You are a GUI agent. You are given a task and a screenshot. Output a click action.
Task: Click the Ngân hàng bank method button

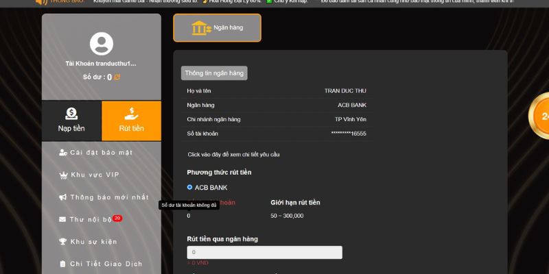pyautogui.click(x=217, y=28)
